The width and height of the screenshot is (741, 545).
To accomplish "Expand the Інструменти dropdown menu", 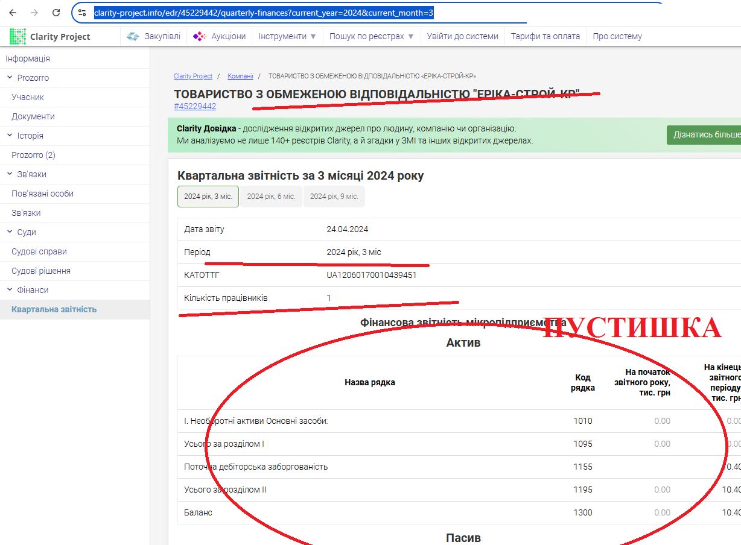I will [287, 36].
